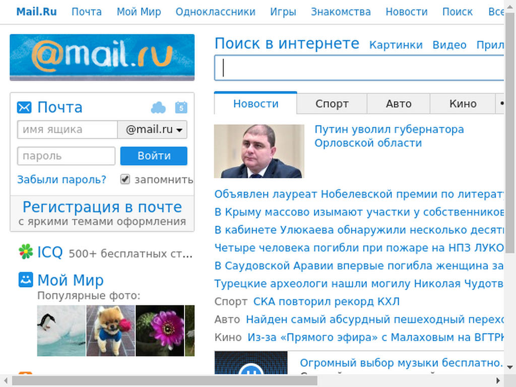Click the scroll left arrow
Image resolution: width=516 pixels, height=387 pixels.
(6, 381)
